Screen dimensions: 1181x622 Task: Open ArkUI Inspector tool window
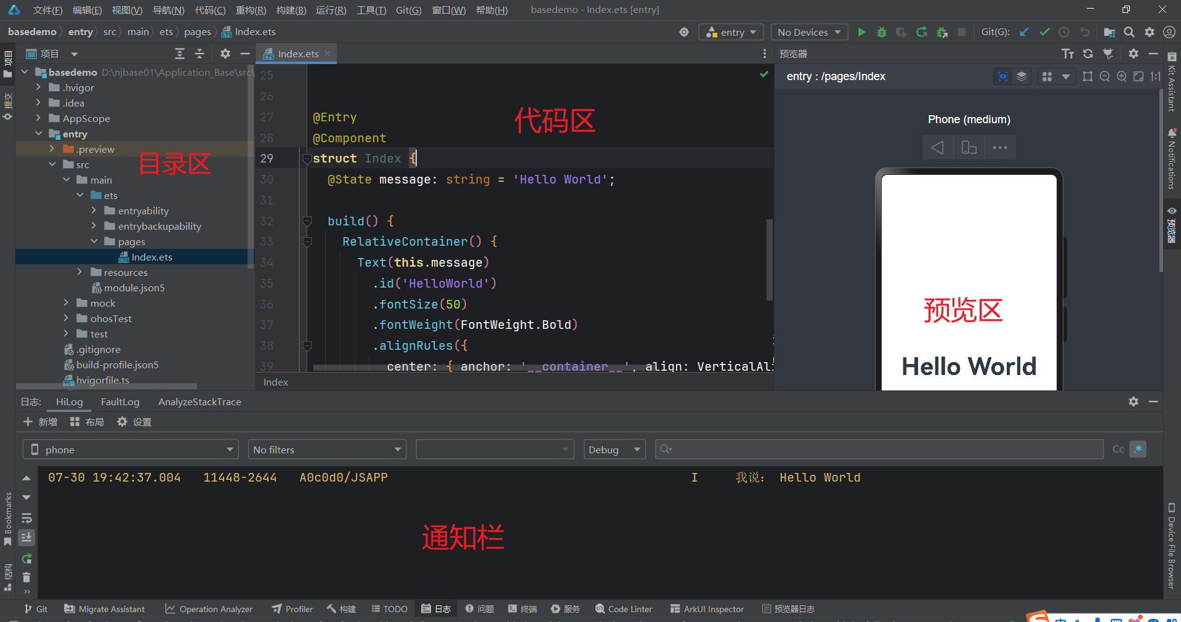click(707, 608)
